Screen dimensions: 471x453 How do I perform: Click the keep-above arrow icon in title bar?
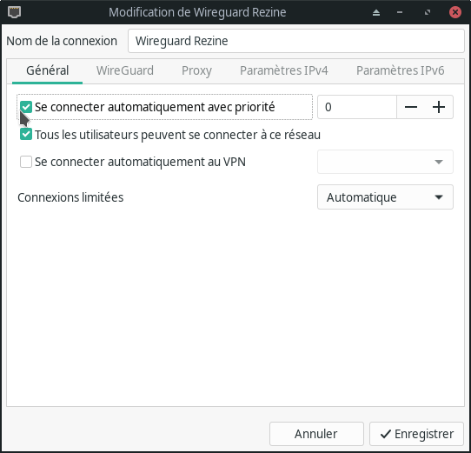[x=376, y=13]
